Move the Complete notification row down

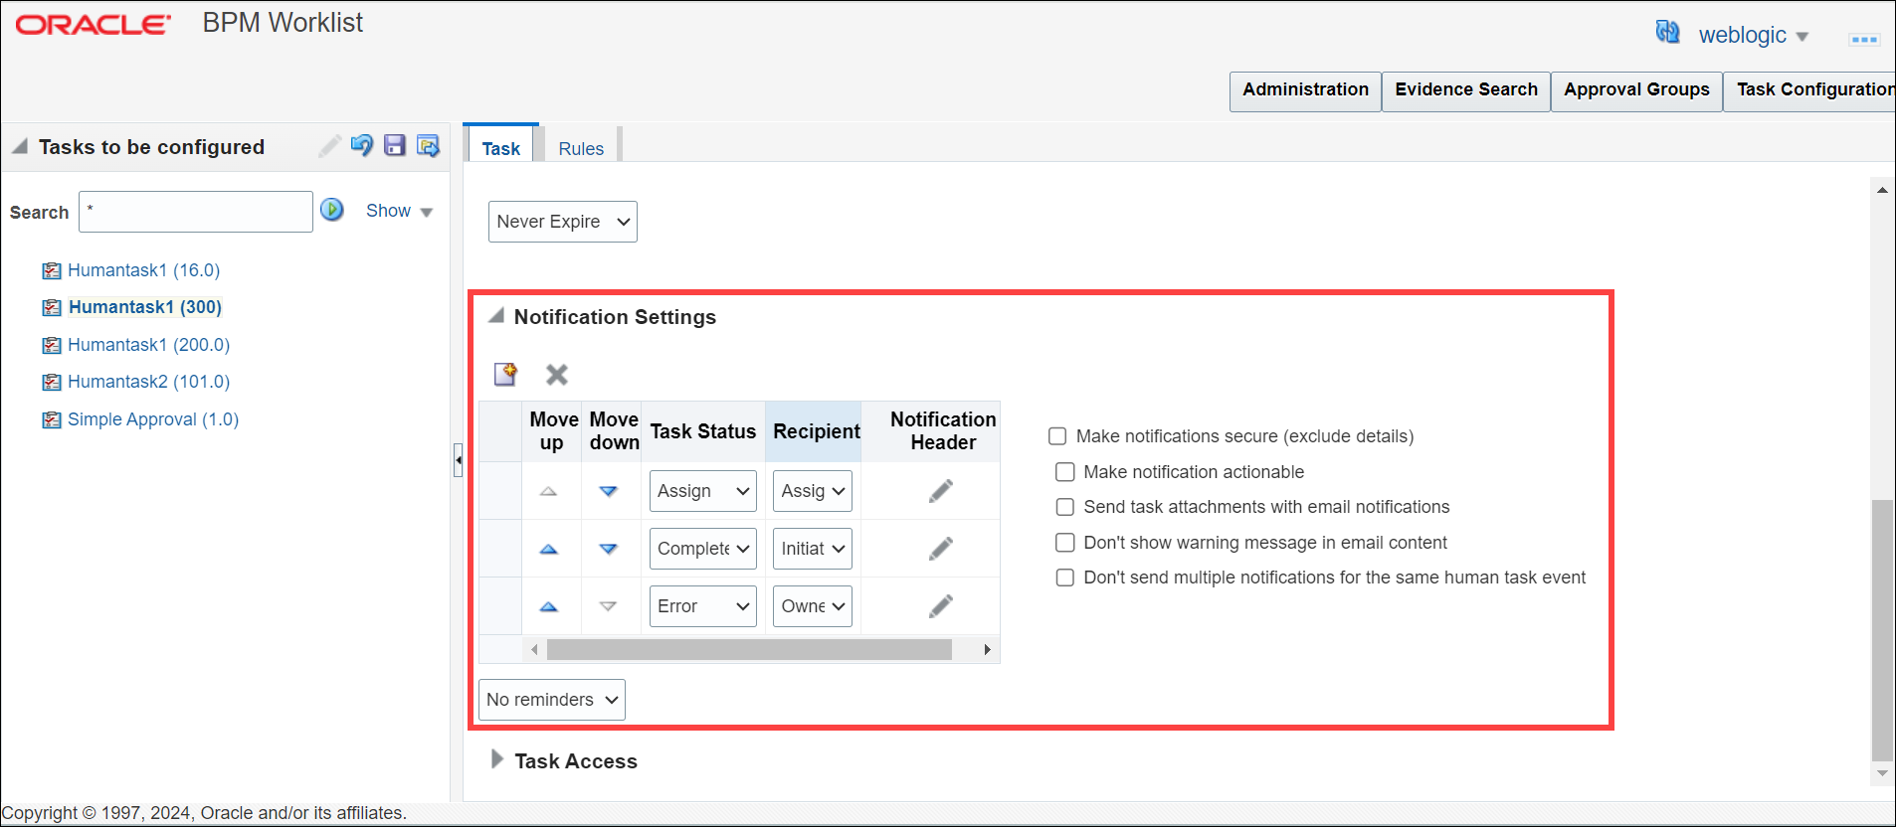coord(609,549)
